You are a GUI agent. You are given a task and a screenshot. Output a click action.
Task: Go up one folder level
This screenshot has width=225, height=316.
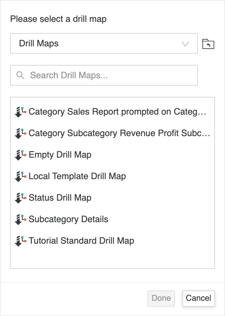tap(208, 44)
